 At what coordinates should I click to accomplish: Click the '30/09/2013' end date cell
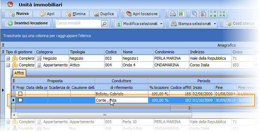point(226,100)
